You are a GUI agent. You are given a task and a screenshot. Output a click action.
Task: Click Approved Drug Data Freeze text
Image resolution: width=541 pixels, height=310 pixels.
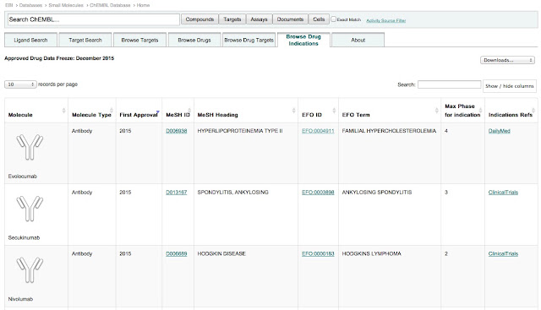tap(59, 58)
